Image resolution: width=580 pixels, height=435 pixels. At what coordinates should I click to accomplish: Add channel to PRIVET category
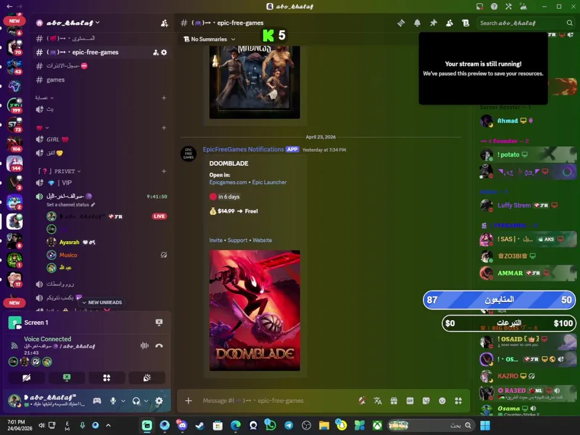164,171
